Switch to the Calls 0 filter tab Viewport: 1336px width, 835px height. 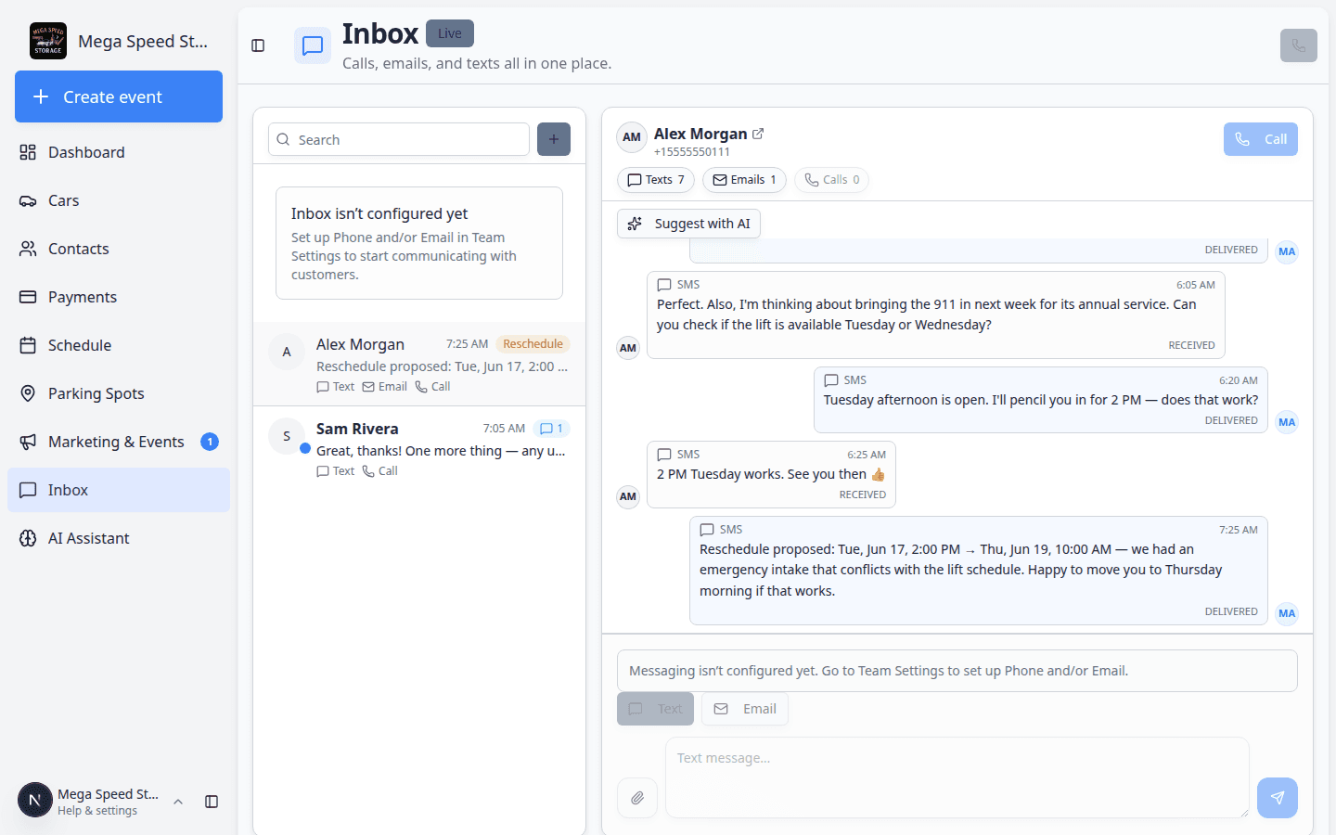click(831, 180)
